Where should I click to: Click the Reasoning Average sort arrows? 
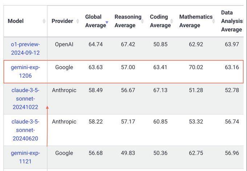143,21
